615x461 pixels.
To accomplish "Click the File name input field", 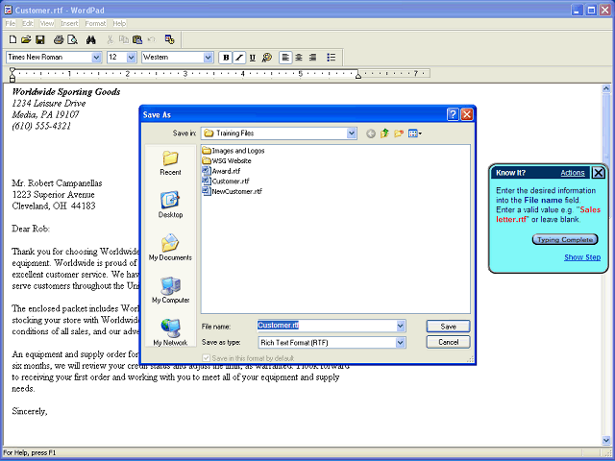I will point(327,326).
